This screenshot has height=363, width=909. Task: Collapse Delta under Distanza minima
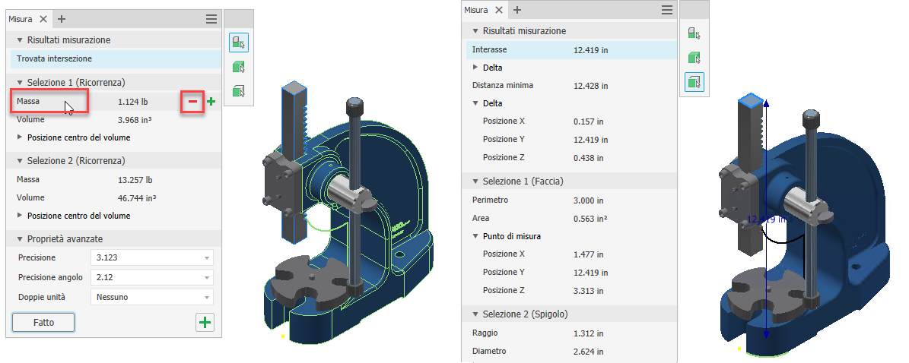click(475, 103)
